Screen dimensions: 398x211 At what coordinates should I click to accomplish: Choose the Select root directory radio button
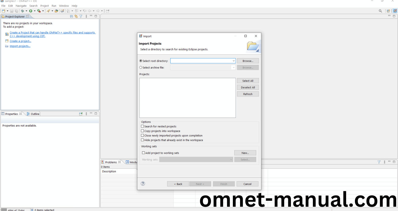tap(141, 61)
